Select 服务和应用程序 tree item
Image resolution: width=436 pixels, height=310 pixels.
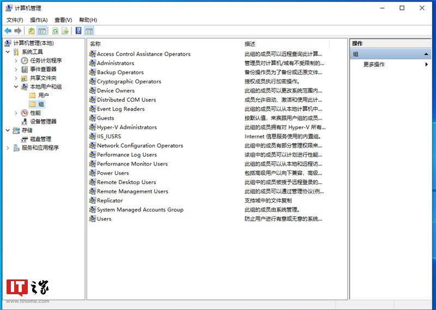click(x=40, y=148)
